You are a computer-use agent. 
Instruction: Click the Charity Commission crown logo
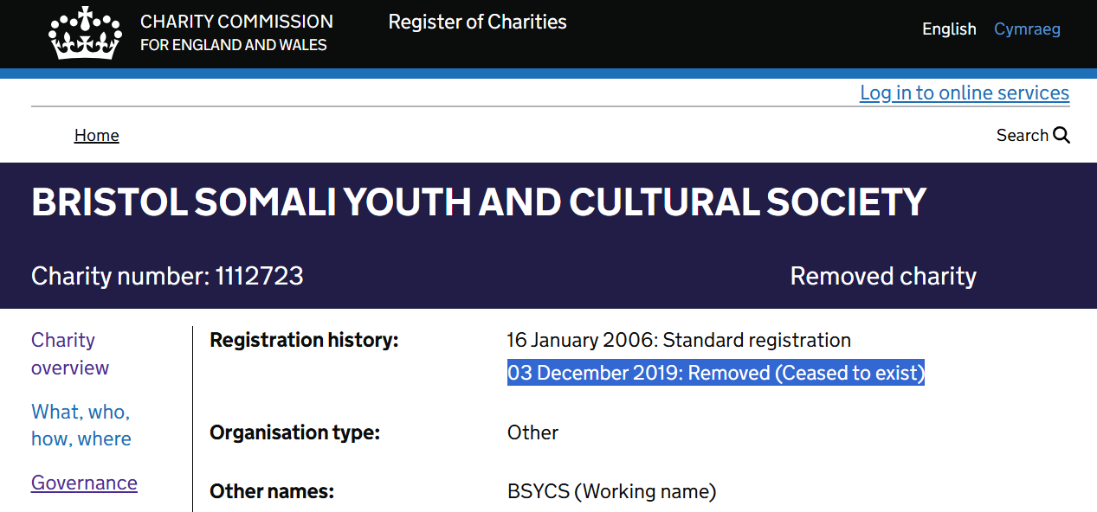coord(86,33)
